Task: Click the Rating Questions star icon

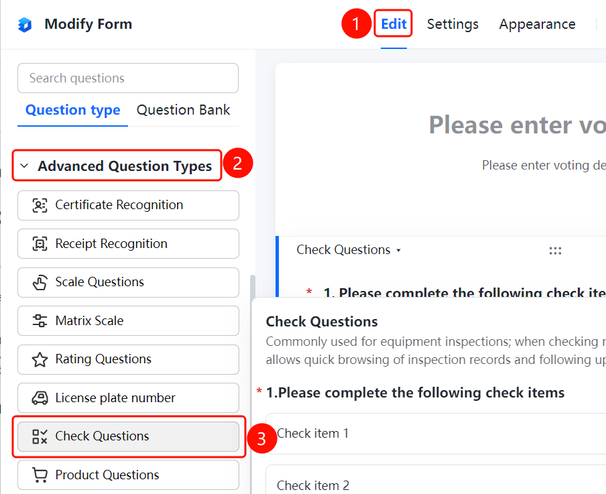Action: point(40,359)
